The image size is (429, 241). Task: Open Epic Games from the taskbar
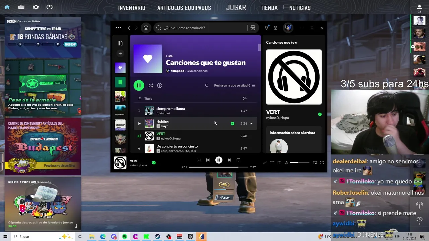click(x=190, y=237)
